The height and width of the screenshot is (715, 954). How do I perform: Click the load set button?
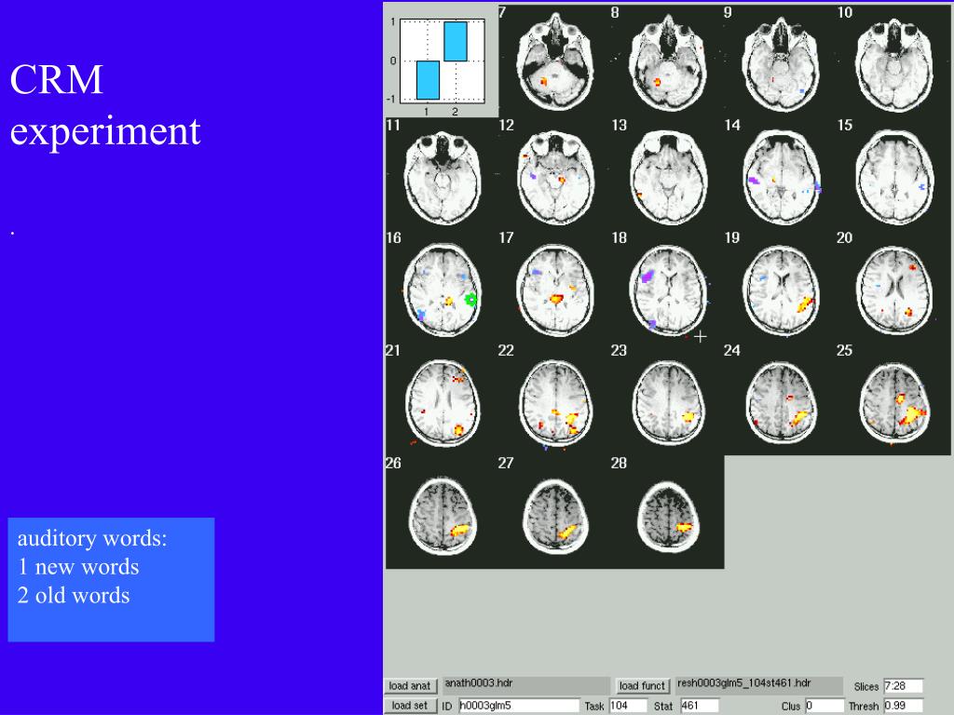click(x=410, y=706)
